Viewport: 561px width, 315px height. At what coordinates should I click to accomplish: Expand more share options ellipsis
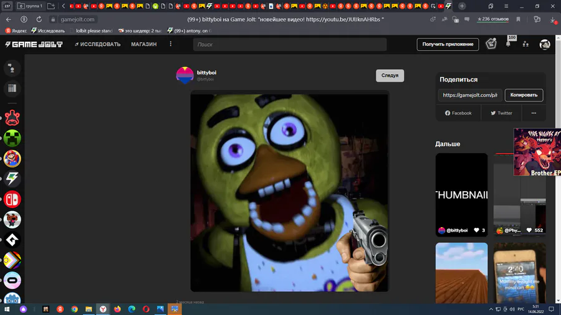[534, 113]
